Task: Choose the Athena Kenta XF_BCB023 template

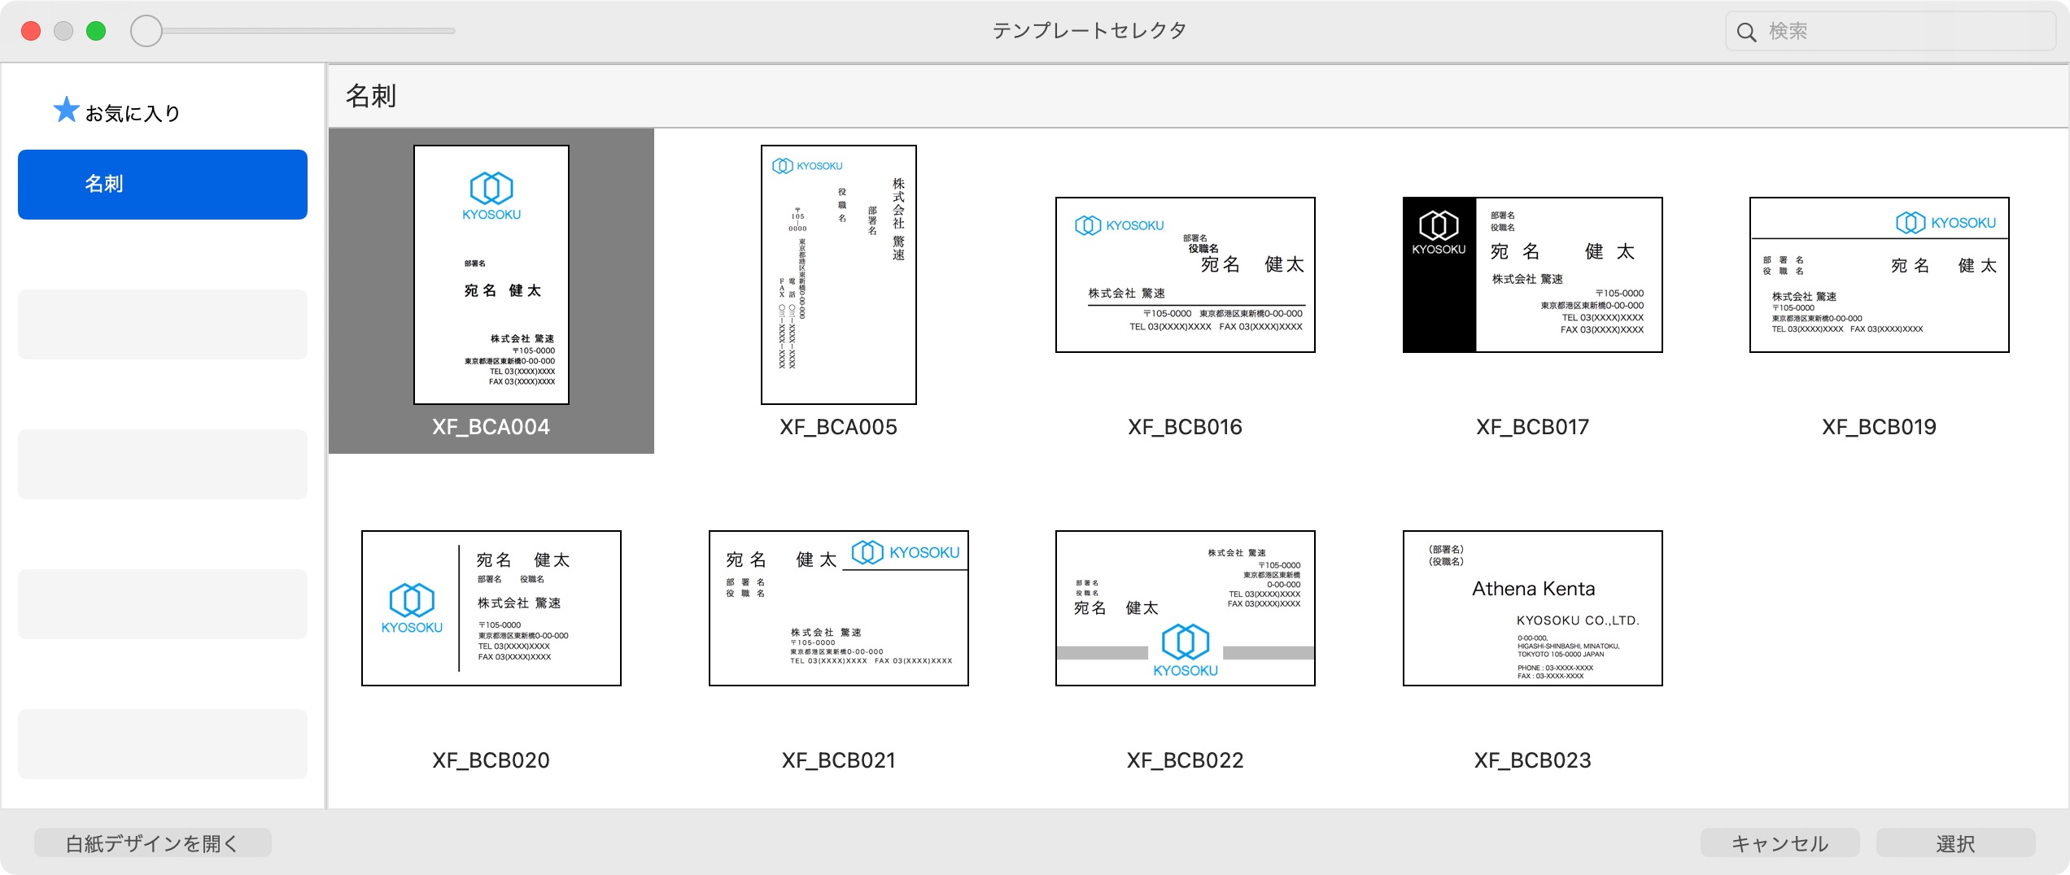Action: (x=1533, y=608)
